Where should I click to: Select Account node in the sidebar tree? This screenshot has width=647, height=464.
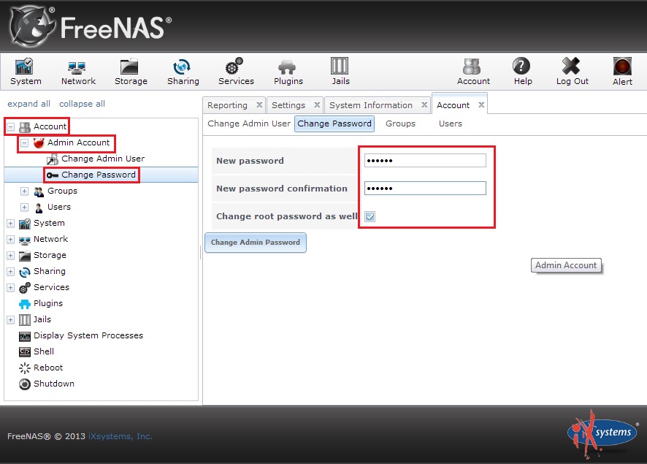coord(43,126)
